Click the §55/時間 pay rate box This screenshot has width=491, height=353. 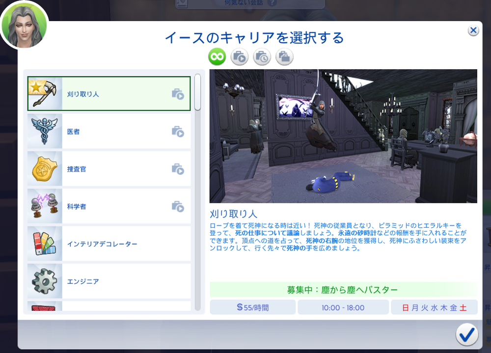tap(253, 307)
